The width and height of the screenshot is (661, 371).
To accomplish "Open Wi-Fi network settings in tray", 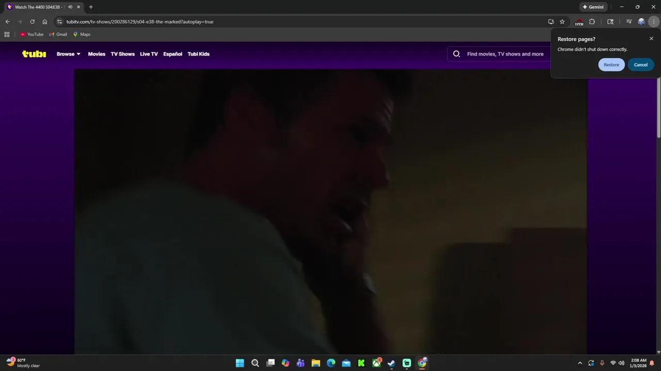I will coord(613,363).
